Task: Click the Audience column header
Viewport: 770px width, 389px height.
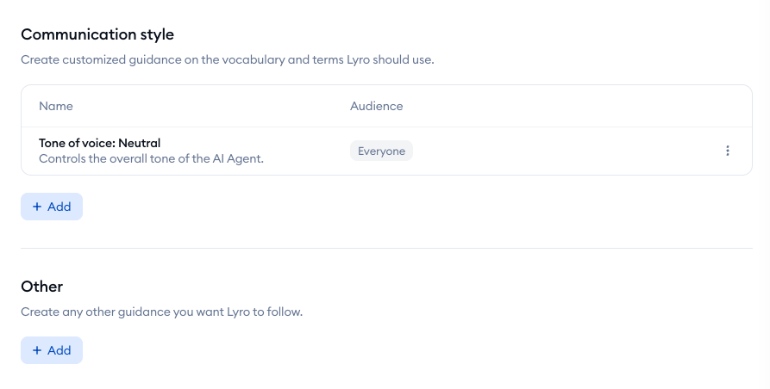Action: point(376,107)
